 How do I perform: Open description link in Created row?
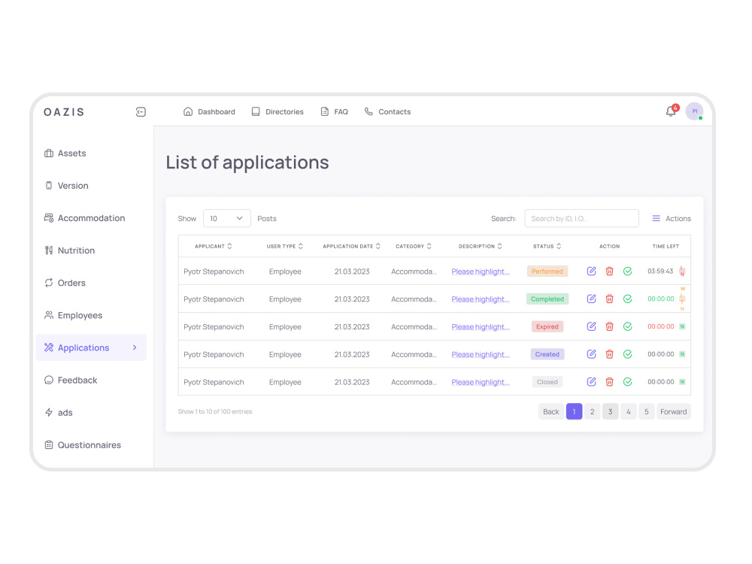(x=481, y=354)
